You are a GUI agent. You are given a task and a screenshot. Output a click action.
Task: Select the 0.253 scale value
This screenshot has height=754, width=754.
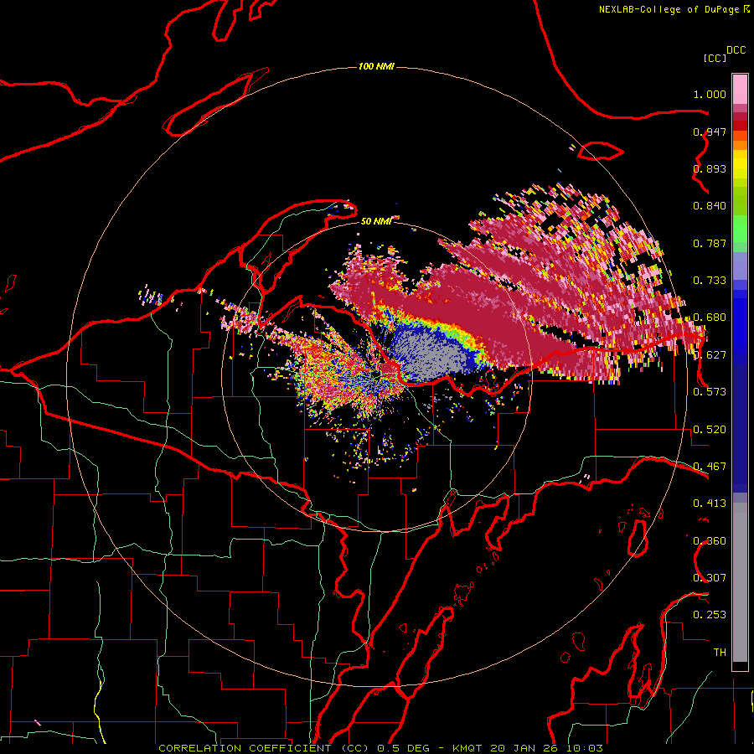tap(710, 615)
